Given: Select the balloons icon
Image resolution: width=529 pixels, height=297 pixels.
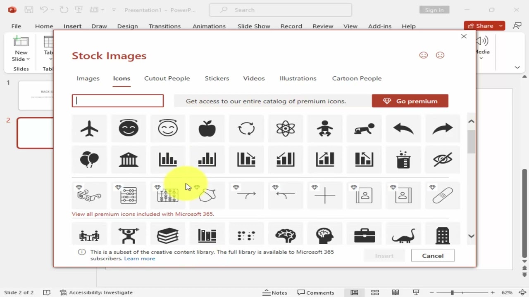Looking at the screenshot, I should pyautogui.click(x=89, y=159).
